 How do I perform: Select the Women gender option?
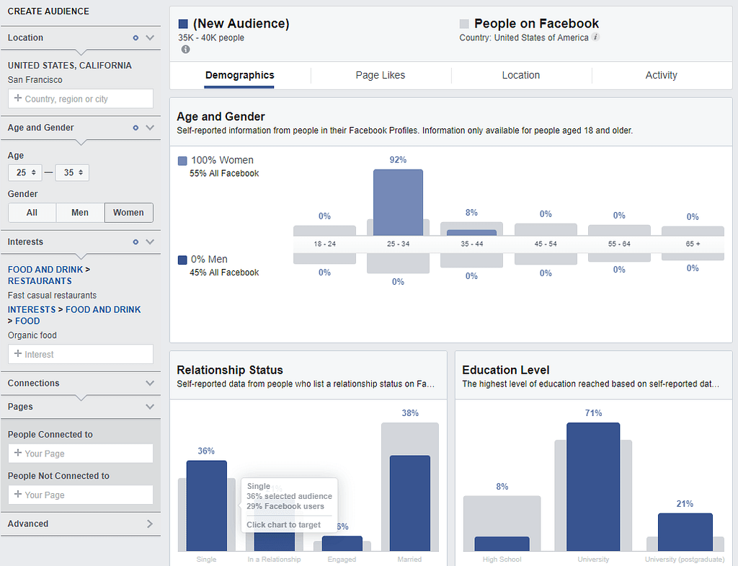point(128,213)
